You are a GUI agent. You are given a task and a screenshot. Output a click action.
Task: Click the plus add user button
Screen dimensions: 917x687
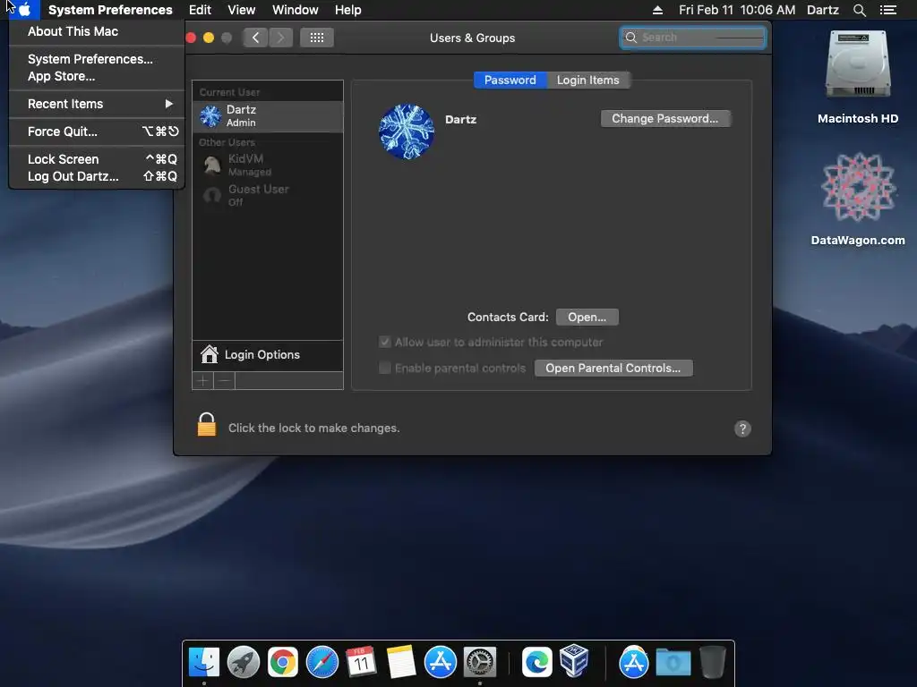(203, 381)
